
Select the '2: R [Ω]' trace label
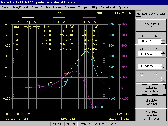[59, 22]
